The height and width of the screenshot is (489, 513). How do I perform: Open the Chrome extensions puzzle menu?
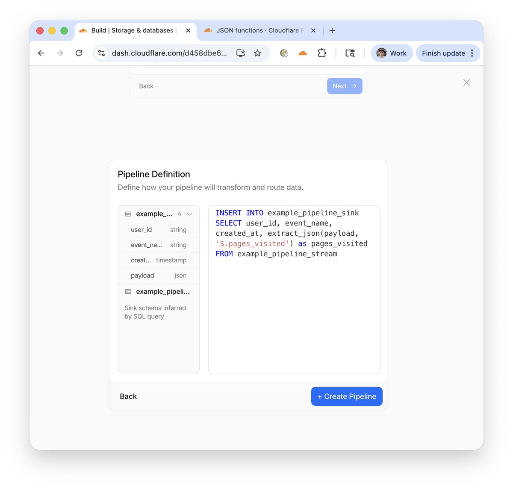click(x=322, y=53)
